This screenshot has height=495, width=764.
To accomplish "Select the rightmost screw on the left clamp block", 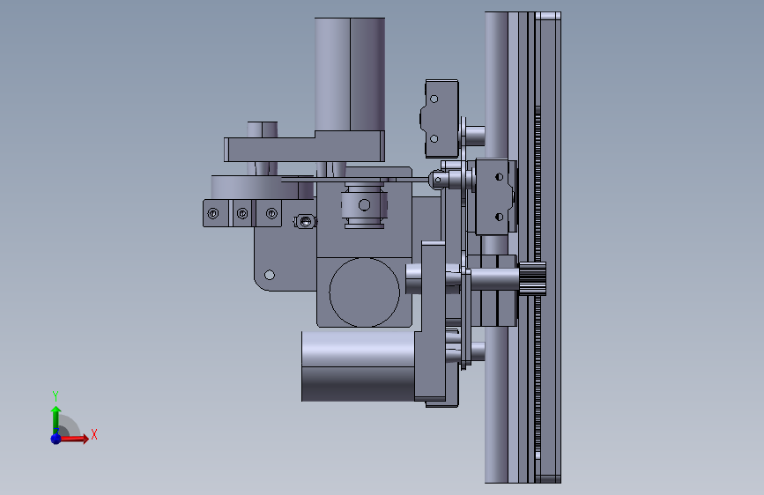I will tap(271, 213).
